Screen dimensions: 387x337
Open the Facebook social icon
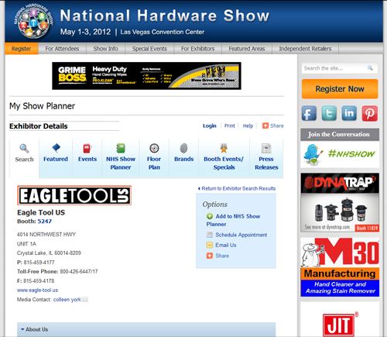pos(309,113)
